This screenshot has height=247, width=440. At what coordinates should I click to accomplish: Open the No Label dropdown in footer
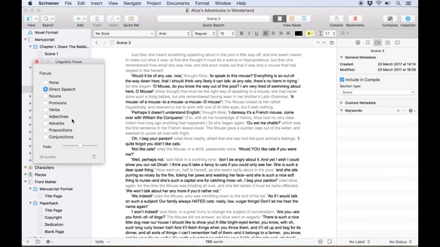(x=360, y=242)
